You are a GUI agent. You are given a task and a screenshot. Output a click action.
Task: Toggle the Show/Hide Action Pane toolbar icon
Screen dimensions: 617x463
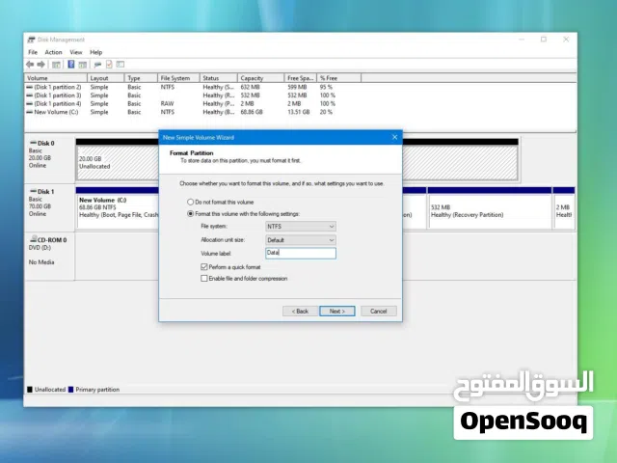[x=82, y=65]
